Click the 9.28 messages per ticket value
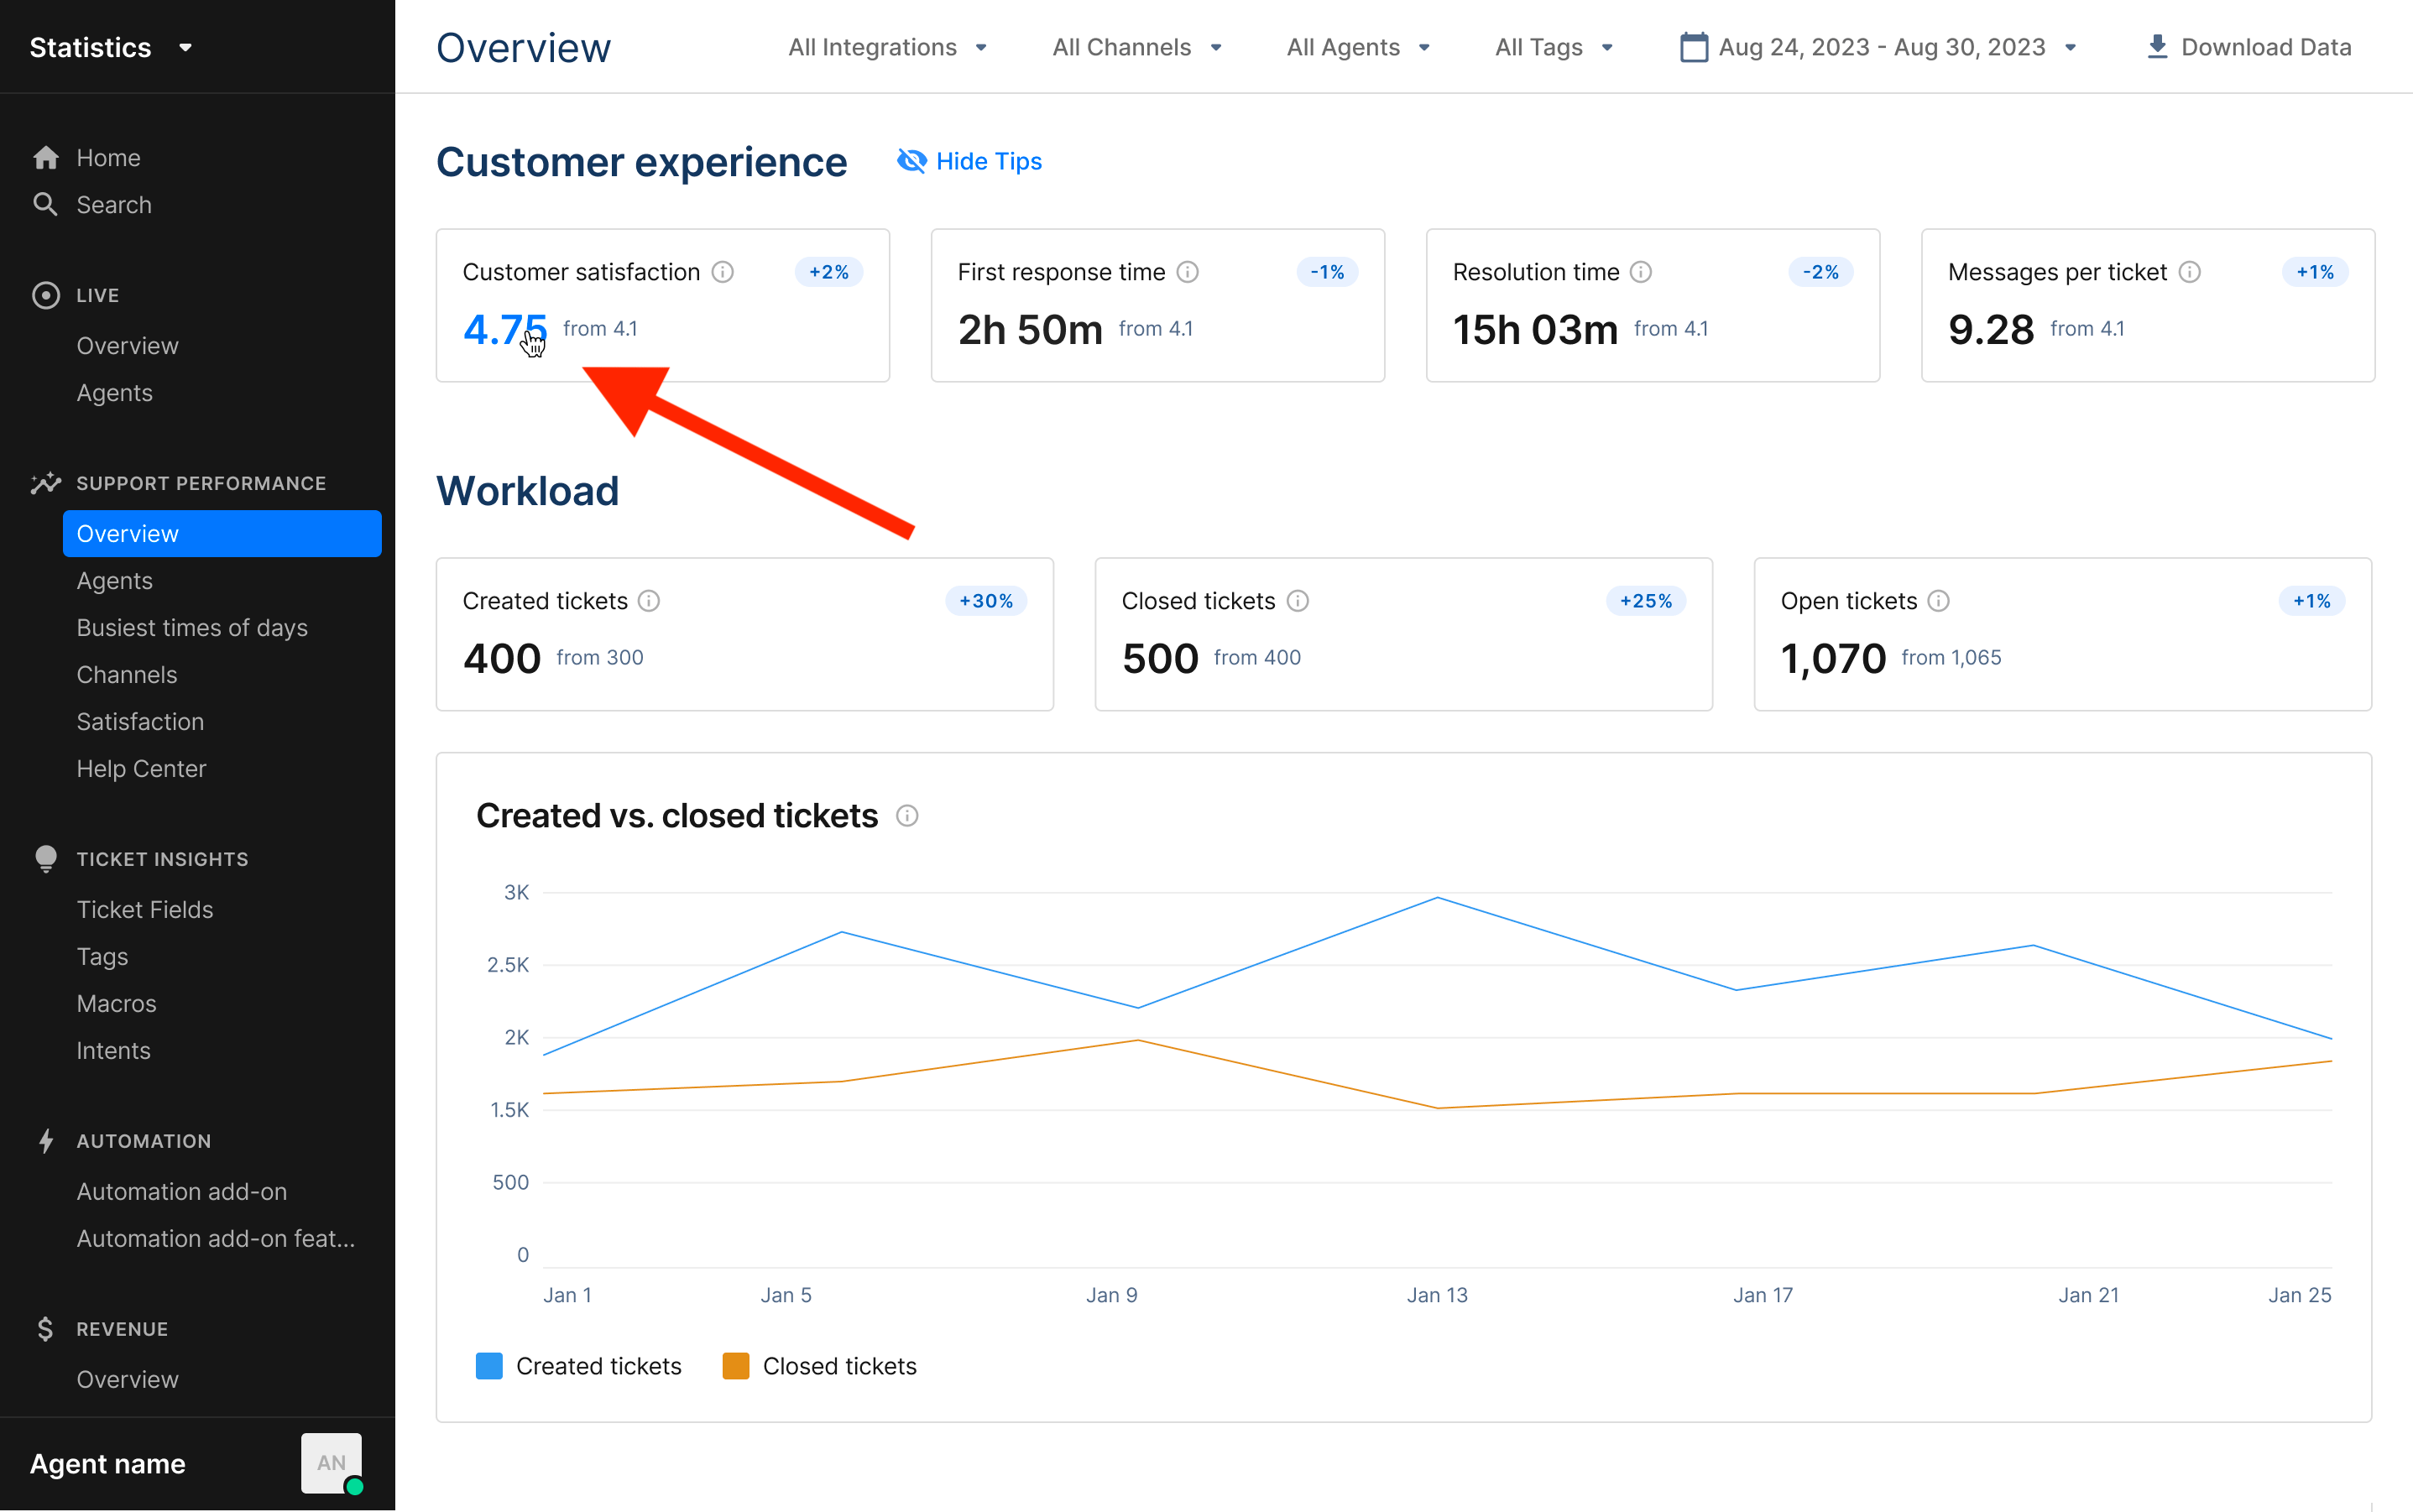2413x1512 pixels. click(1991, 330)
